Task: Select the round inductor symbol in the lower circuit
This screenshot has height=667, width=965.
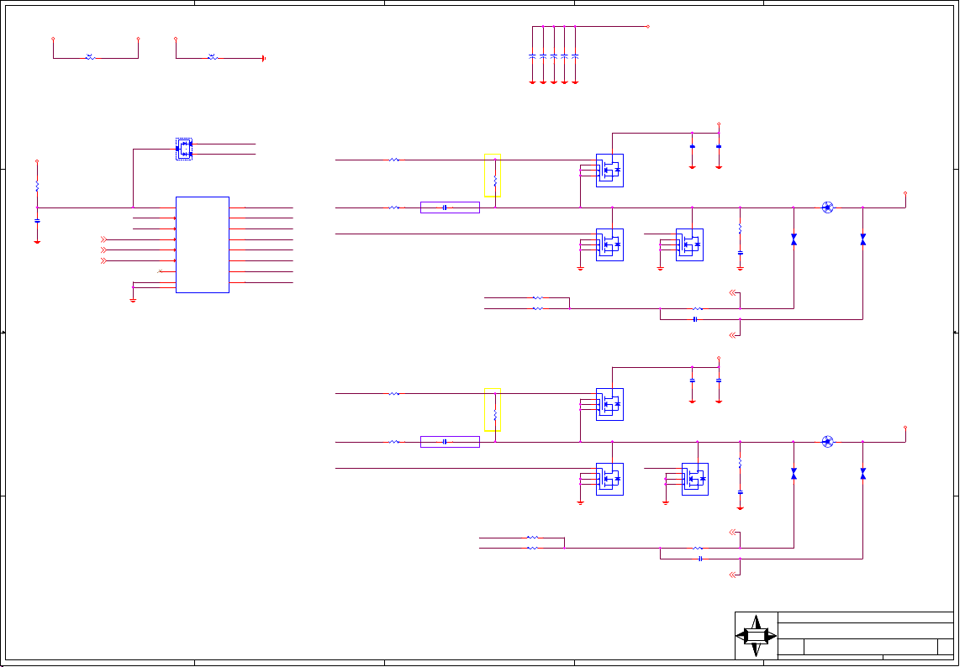Action: tap(828, 442)
